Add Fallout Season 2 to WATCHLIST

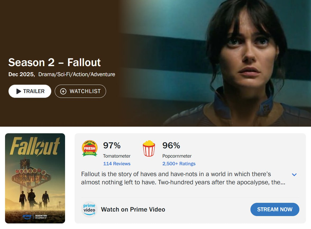point(80,91)
